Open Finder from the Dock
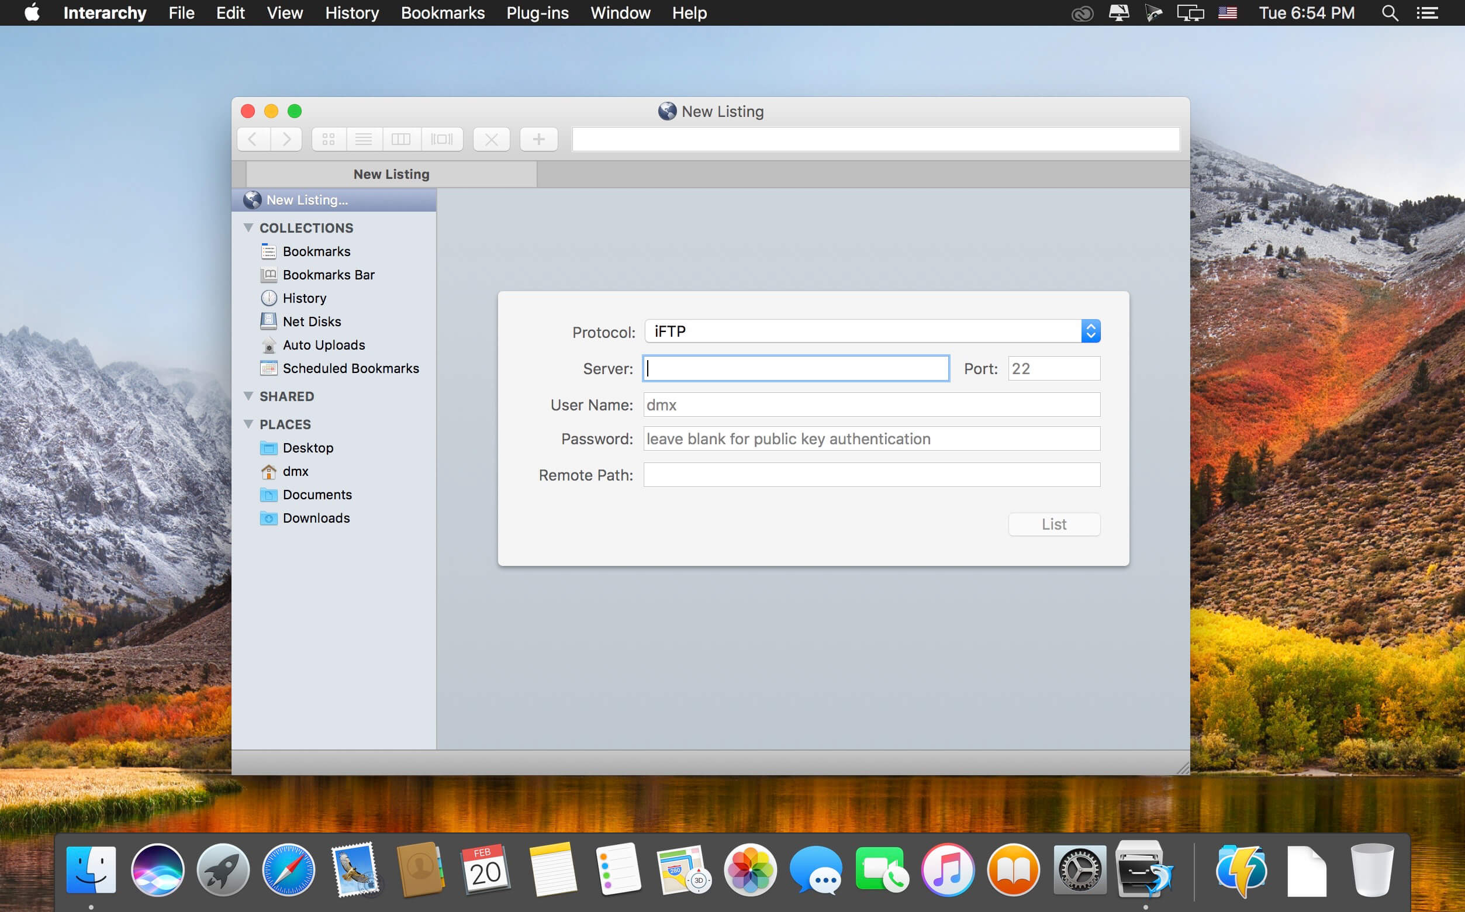 [x=91, y=870]
